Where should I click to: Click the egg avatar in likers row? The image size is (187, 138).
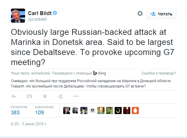135,110
